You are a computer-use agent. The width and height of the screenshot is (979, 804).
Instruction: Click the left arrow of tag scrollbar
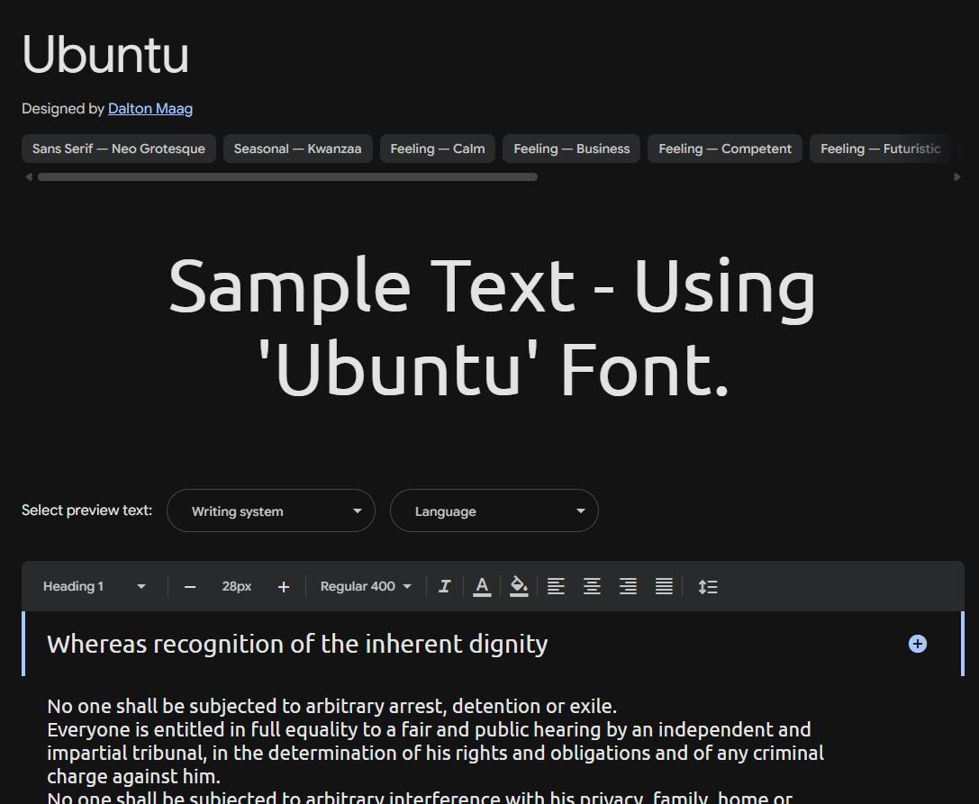click(28, 177)
